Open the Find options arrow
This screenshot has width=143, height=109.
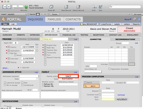96,8
